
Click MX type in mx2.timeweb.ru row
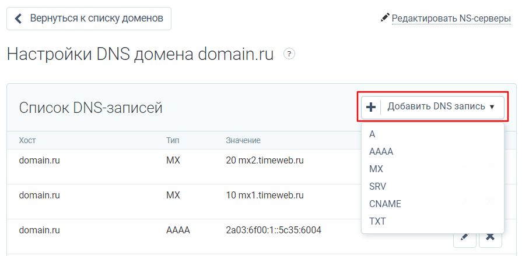pos(173,161)
